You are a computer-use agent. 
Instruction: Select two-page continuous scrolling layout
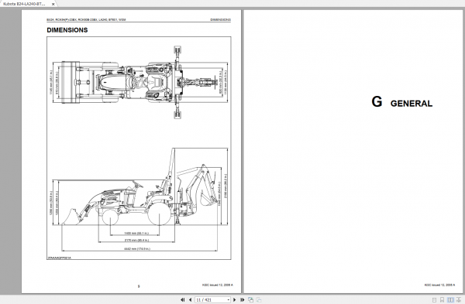[459, 300]
